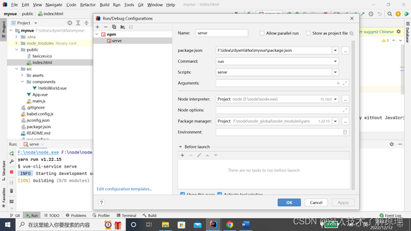Add new configuration with plus icon
This screenshot has height=231, width=411.
(x=97, y=27)
